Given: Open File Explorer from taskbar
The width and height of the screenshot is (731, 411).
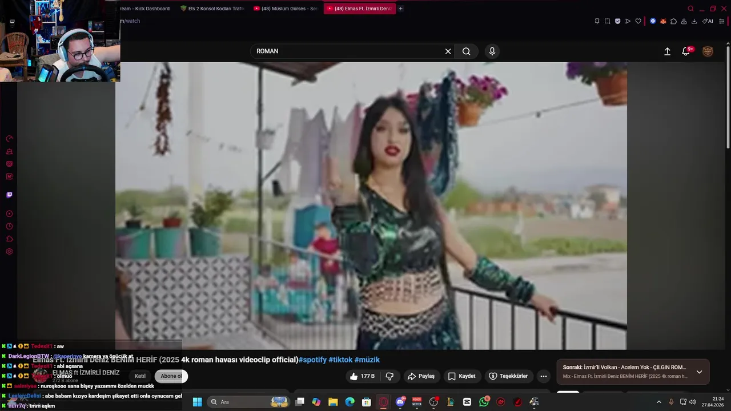Looking at the screenshot, I should 333,402.
